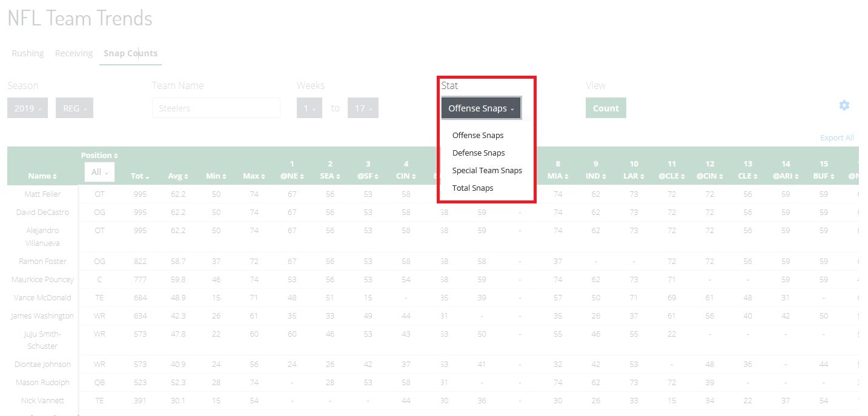The width and height of the screenshot is (868, 416).
Task: Click James Washington's total 634
Action: click(140, 315)
